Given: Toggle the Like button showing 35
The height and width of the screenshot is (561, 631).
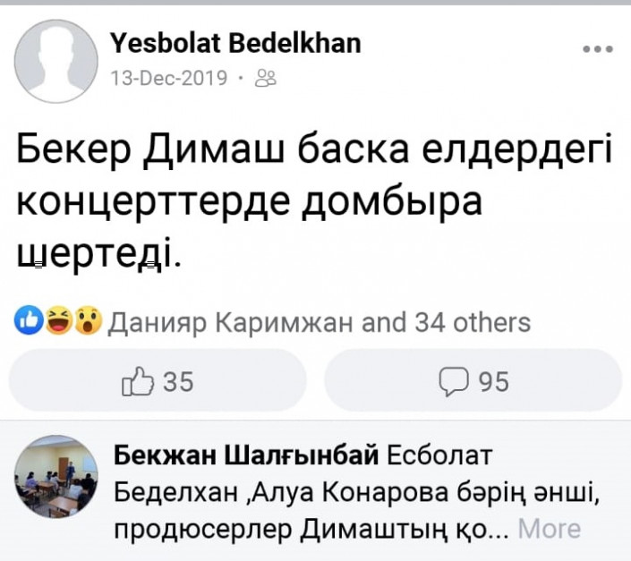Looking at the screenshot, I should coord(158,381).
